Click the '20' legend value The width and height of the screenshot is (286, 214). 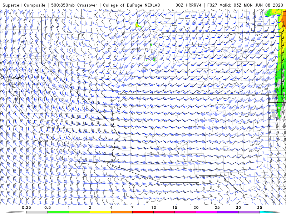pyautogui.click(x=196, y=208)
